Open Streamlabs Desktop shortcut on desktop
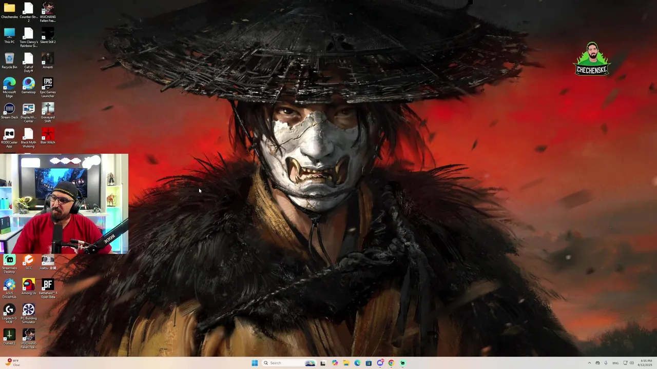This screenshot has width=657, height=369. pyautogui.click(x=9, y=264)
